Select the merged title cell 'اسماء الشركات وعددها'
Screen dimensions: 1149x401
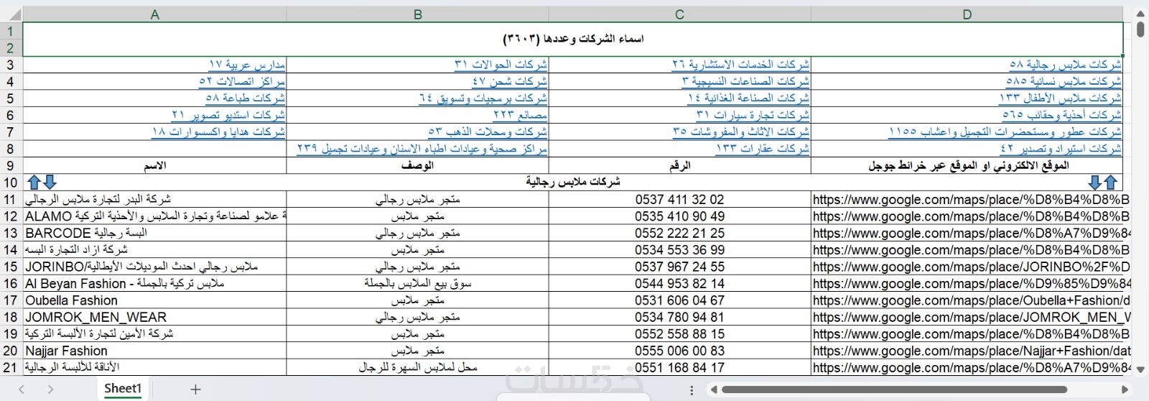point(573,39)
